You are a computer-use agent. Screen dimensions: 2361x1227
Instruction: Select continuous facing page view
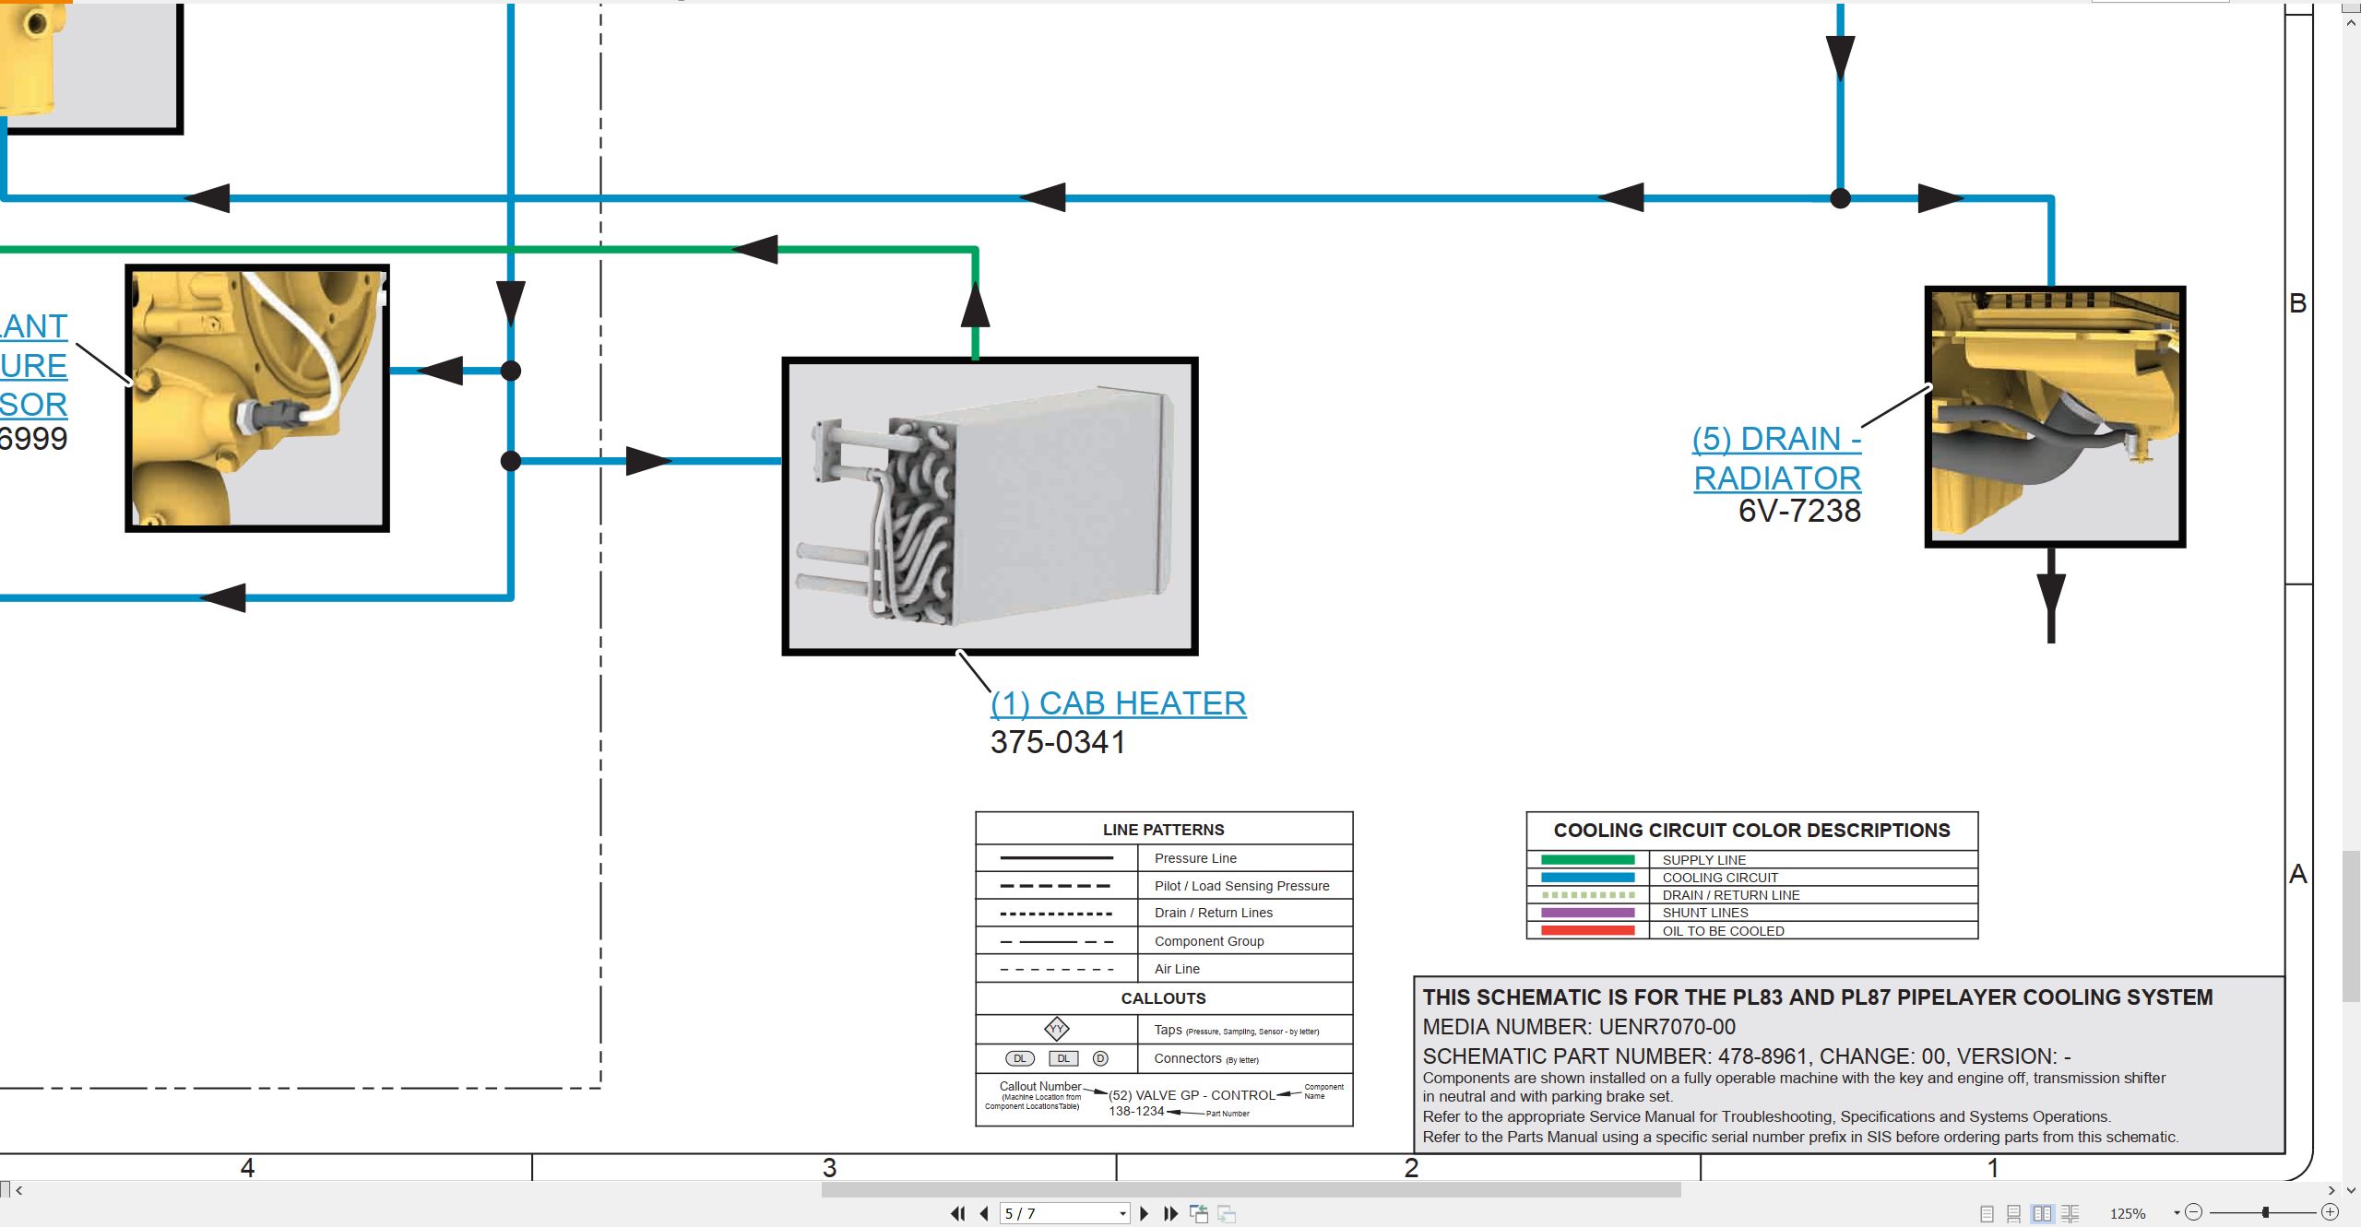point(2070,1214)
